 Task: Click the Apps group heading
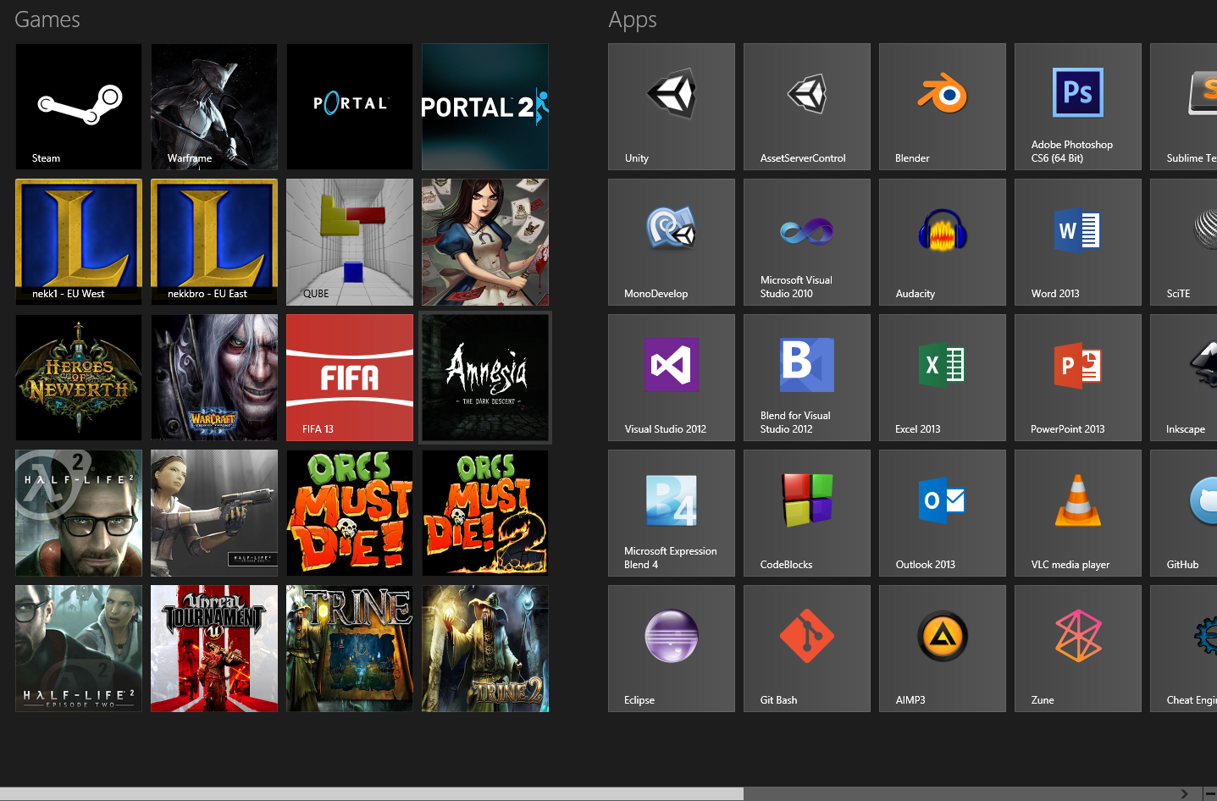click(633, 19)
